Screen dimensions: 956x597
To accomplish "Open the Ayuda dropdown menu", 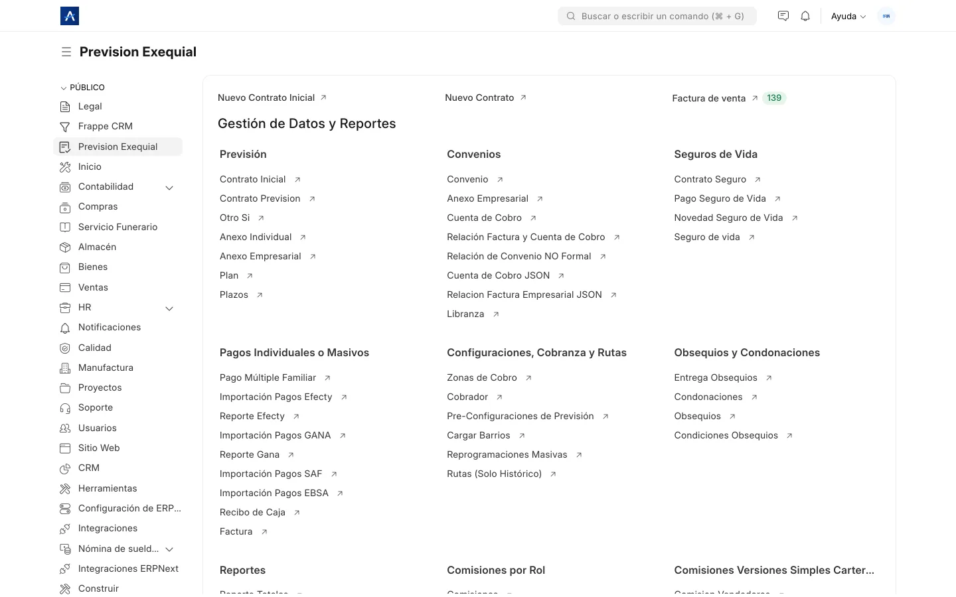I will (848, 16).
